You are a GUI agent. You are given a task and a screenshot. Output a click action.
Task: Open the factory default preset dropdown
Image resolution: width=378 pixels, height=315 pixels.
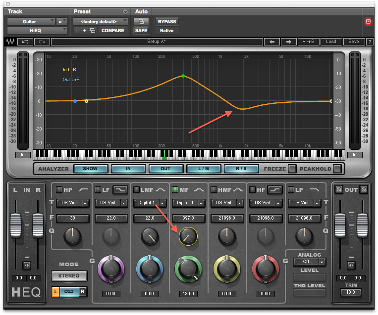click(101, 22)
